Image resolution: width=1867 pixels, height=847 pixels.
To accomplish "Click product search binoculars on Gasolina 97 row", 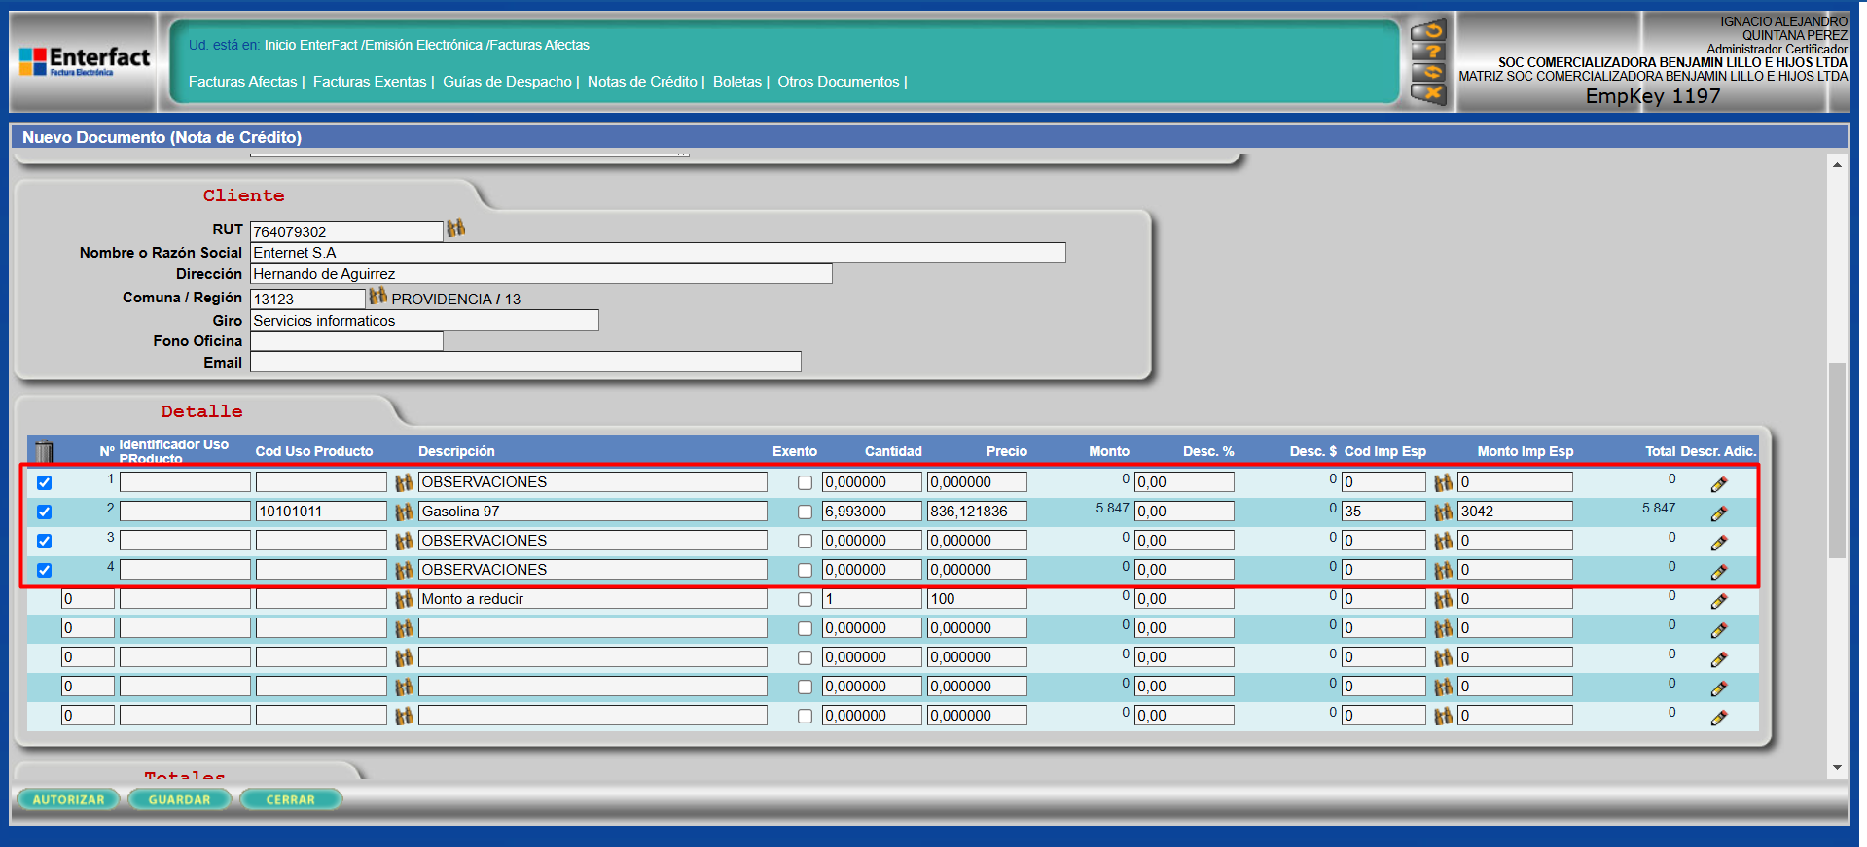I will pyautogui.click(x=404, y=512).
